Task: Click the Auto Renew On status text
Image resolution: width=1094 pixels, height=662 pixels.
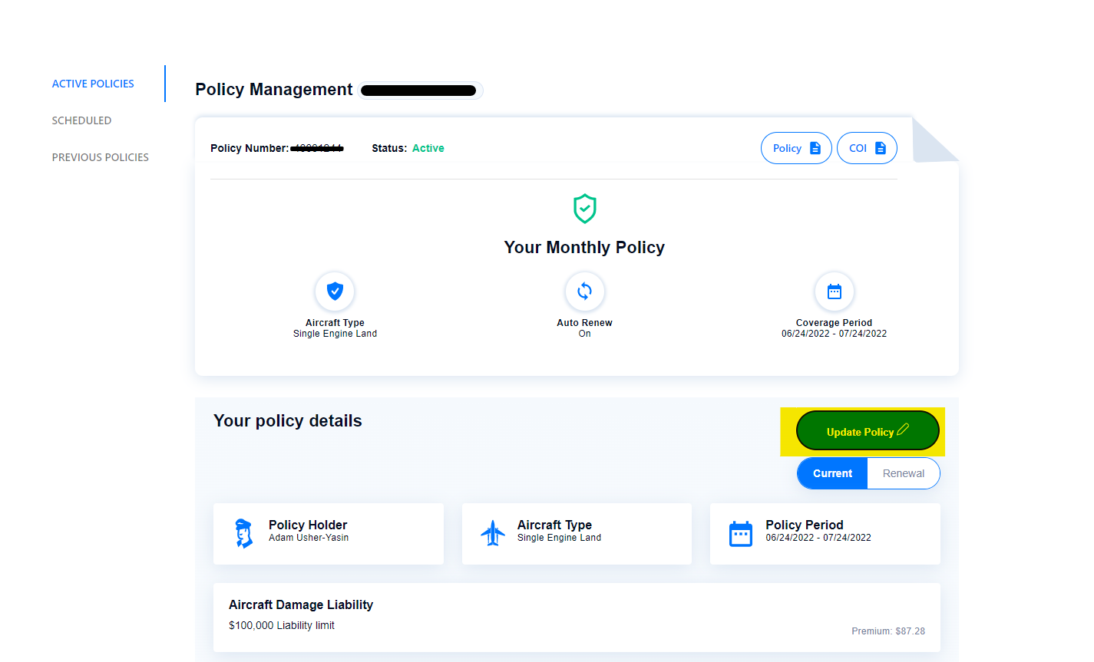Action: coord(585,334)
